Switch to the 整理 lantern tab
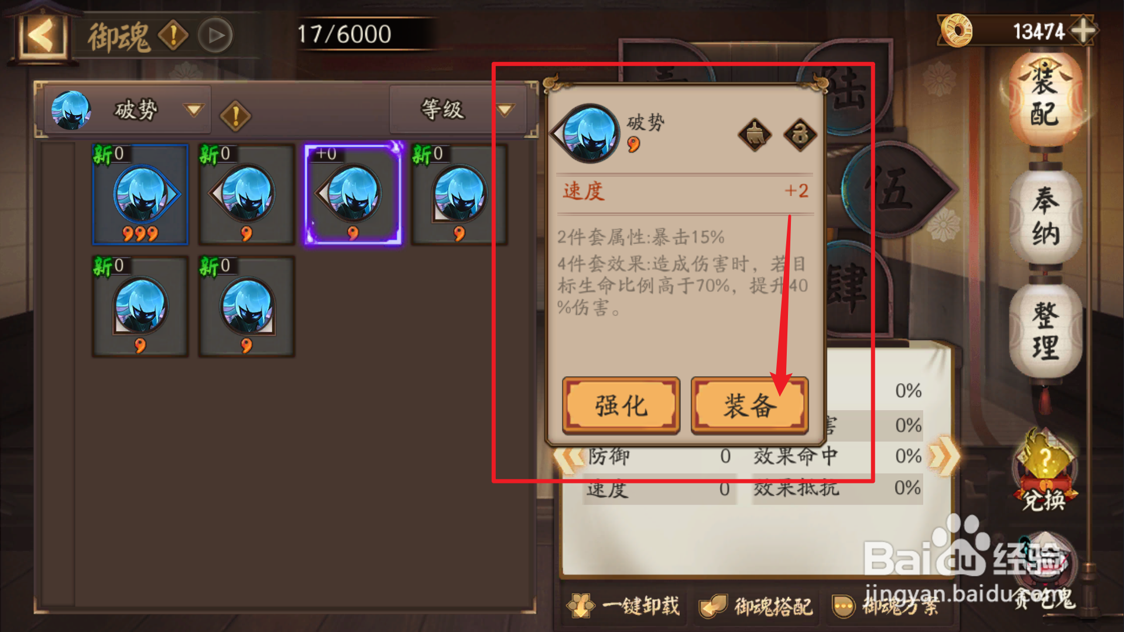 pos(1046,331)
